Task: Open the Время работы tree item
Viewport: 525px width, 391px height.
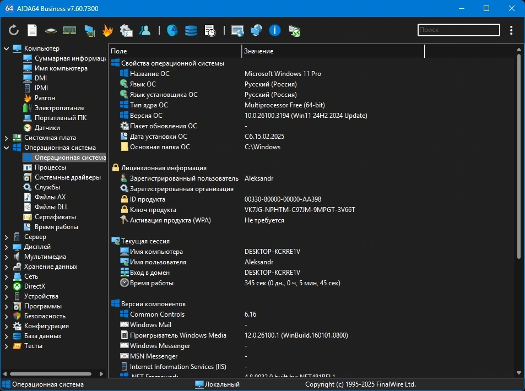Action: click(51, 227)
